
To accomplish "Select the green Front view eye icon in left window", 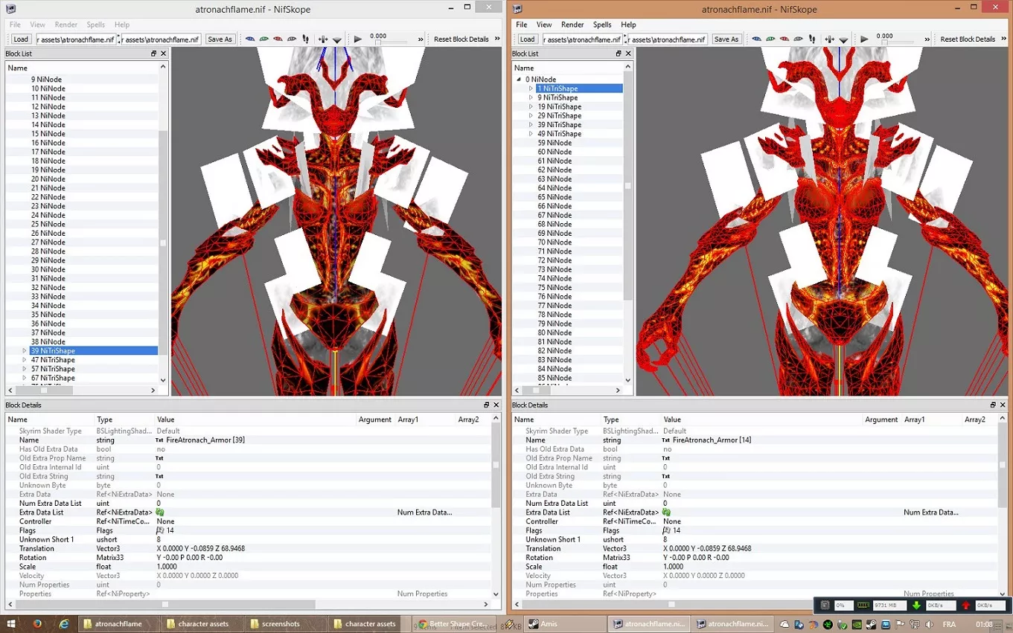I will (x=263, y=39).
